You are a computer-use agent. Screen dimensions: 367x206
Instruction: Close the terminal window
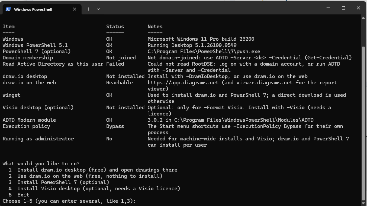358,8
